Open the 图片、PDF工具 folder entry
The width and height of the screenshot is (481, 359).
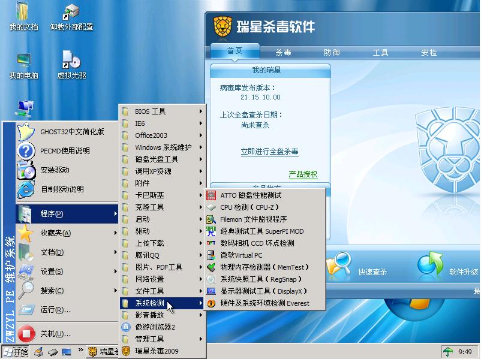tap(163, 267)
